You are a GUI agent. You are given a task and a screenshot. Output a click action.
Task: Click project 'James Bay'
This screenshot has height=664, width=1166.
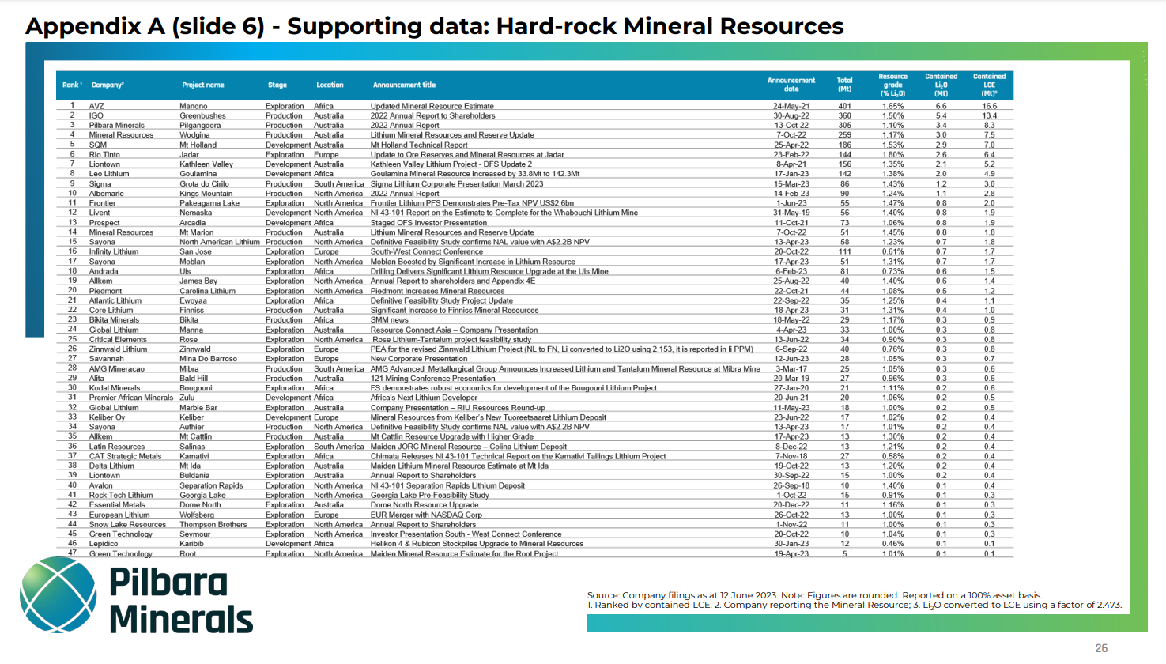[x=198, y=281]
